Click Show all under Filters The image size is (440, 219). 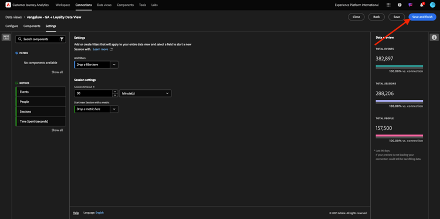click(x=57, y=72)
